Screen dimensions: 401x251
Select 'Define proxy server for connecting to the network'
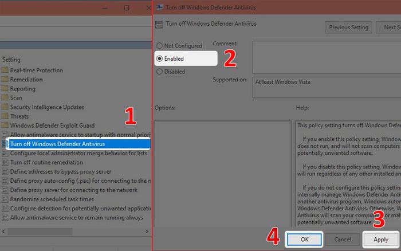[x=74, y=190]
